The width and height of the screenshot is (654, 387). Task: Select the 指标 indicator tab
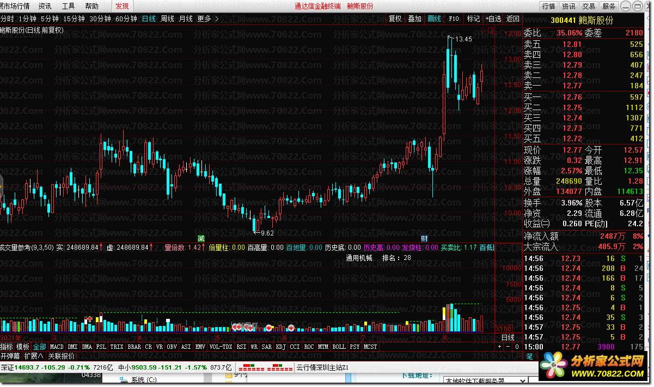(7, 347)
